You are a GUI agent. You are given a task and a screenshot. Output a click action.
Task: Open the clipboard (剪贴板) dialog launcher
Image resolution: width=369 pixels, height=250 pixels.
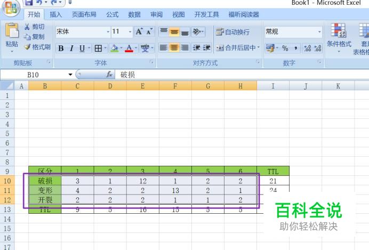(49, 62)
